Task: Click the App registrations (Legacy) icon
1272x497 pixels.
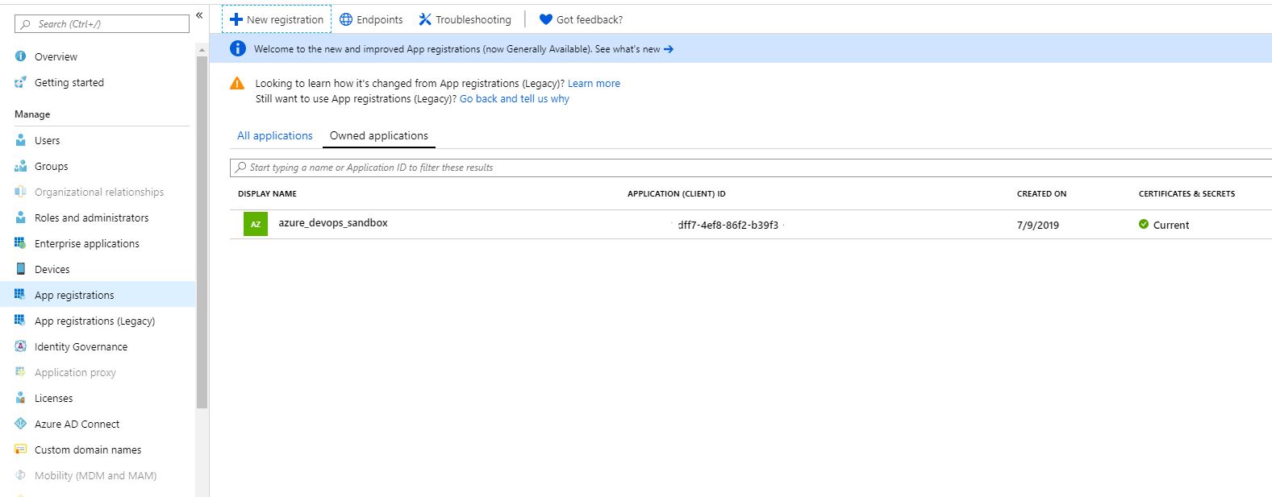Action: (x=21, y=321)
